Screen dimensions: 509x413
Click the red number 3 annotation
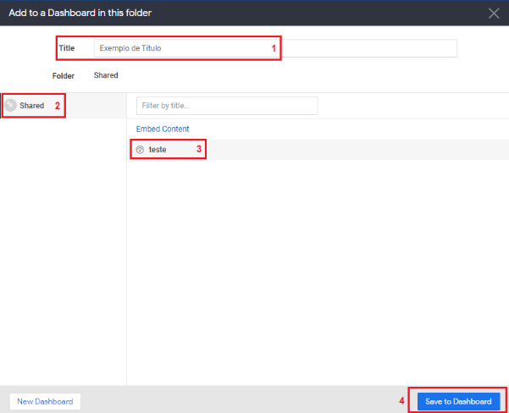[199, 149]
